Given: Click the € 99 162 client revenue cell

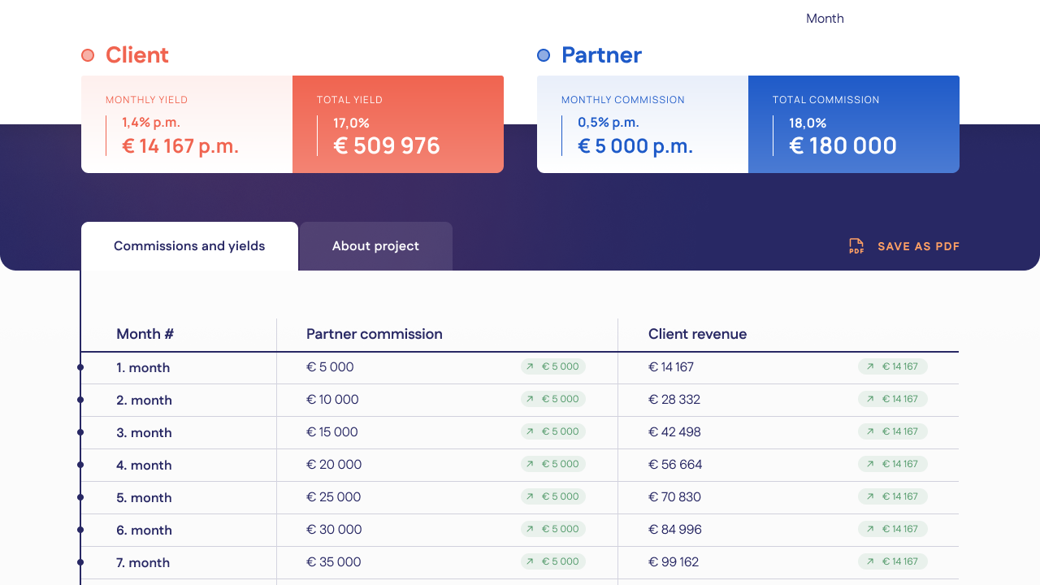Looking at the screenshot, I should [674, 562].
